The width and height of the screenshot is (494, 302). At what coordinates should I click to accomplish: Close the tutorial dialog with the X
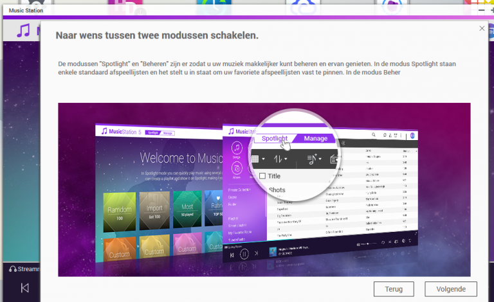tap(482, 28)
